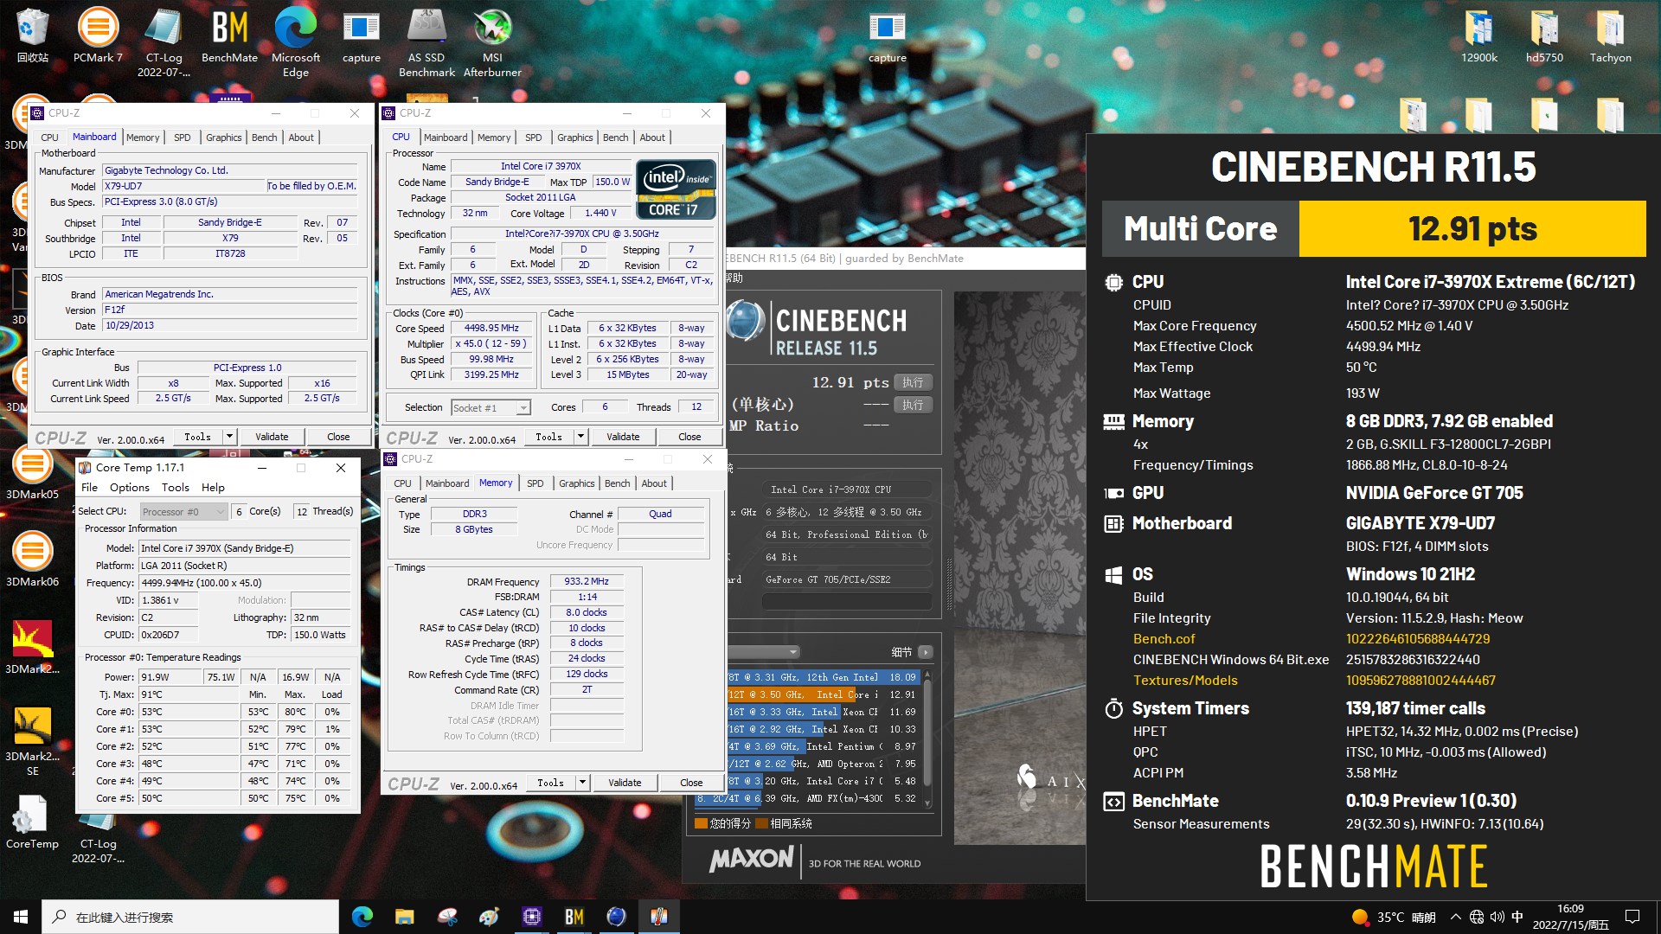Launch 3DMark05 desktop shortcut
The height and width of the screenshot is (934, 1661).
tap(32, 472)
